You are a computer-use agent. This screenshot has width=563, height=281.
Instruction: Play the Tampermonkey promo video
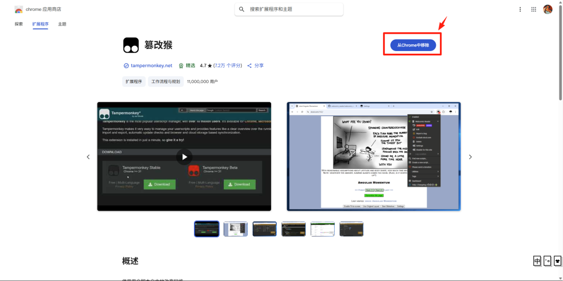[184, 157]
